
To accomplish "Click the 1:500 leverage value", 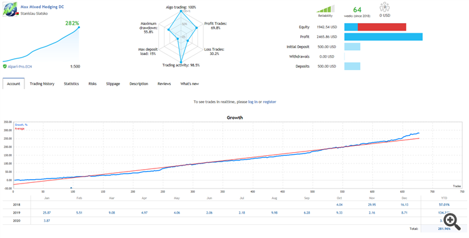I will [x=75, y=66].
